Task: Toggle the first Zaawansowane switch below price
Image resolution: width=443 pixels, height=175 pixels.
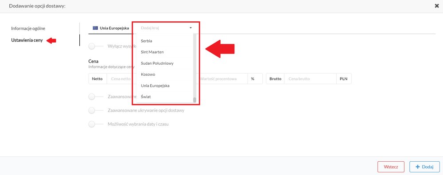Action: click(x=96, y=97)
